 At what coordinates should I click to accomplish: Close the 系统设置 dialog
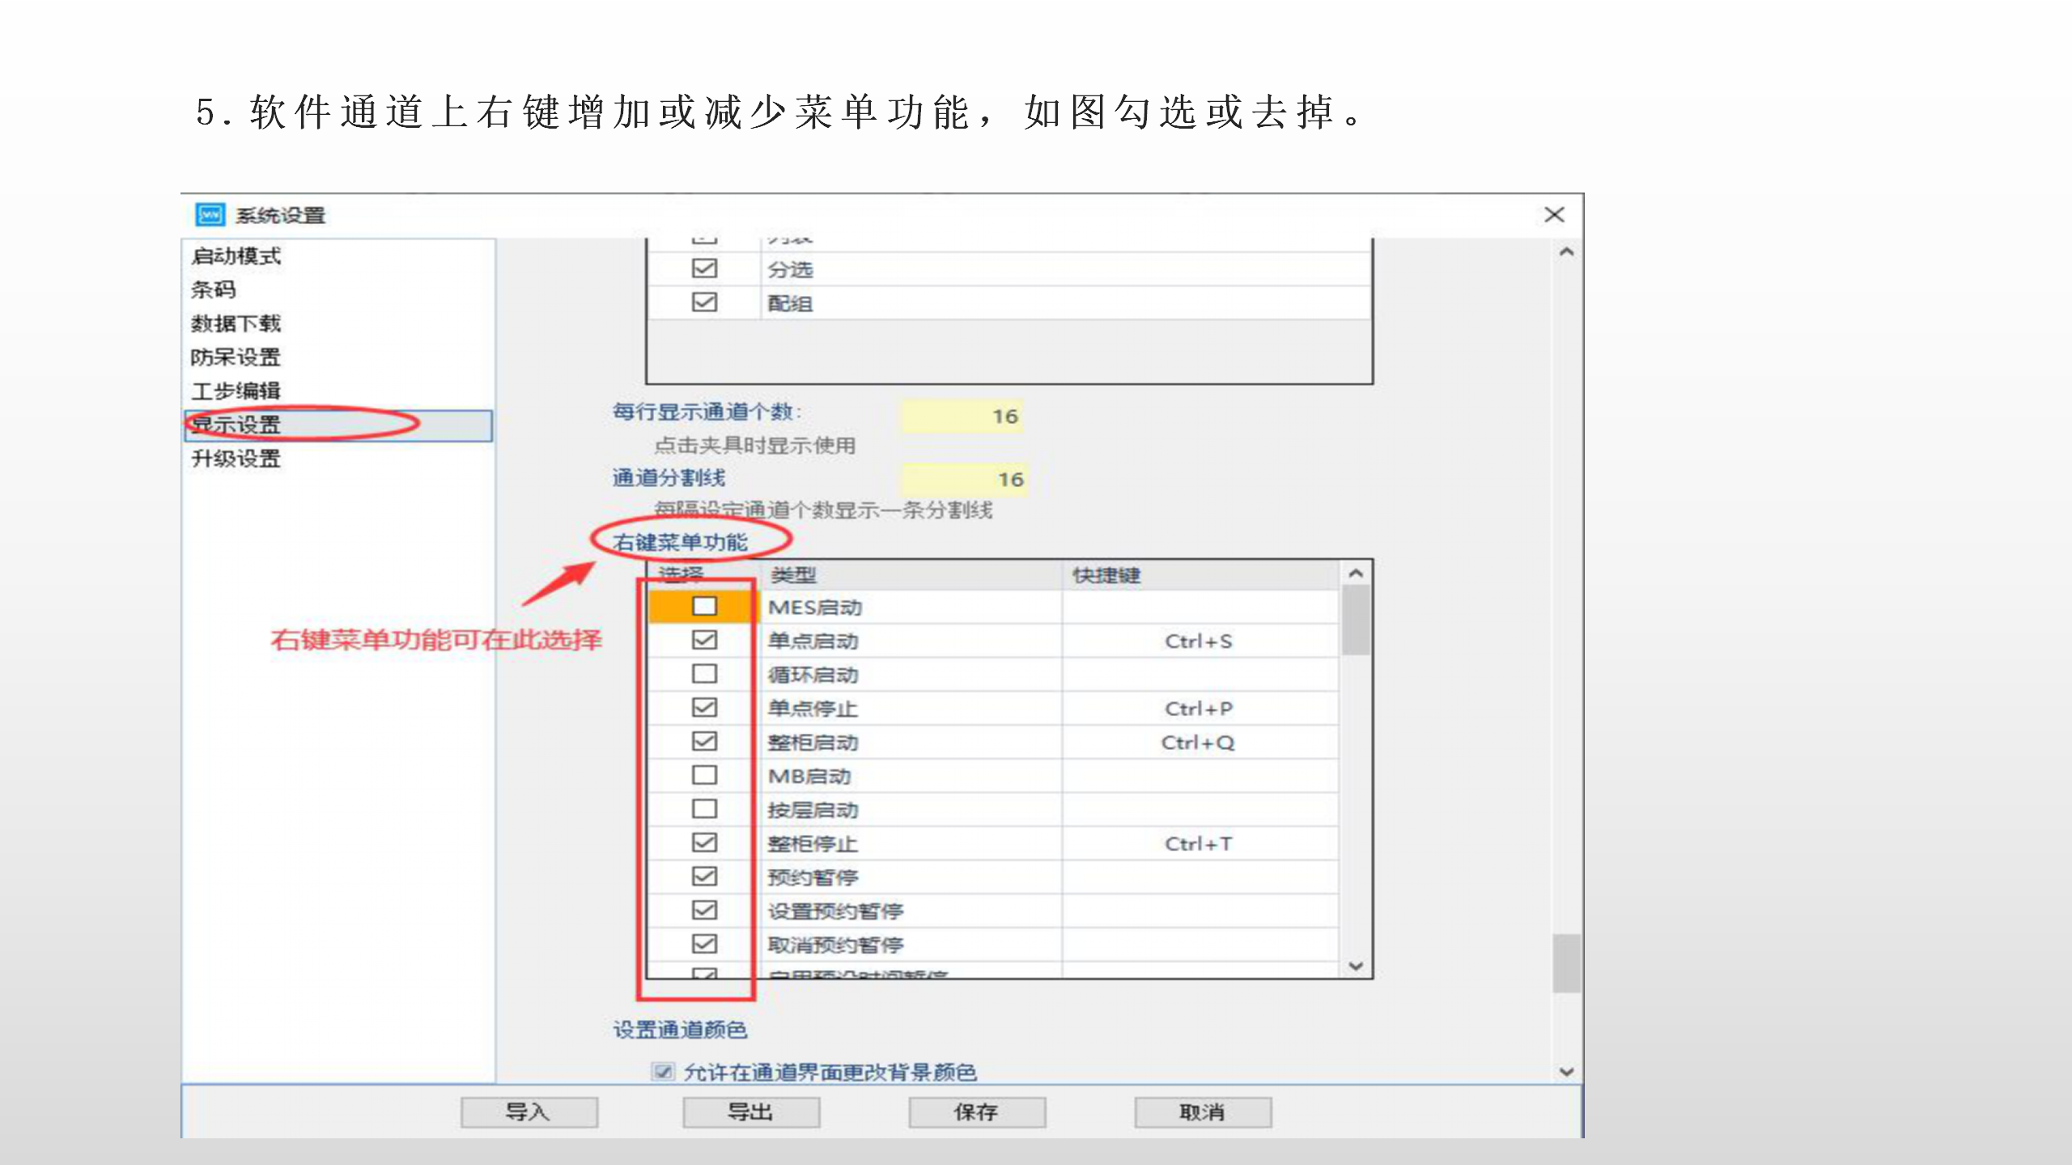click(1554, 215)
